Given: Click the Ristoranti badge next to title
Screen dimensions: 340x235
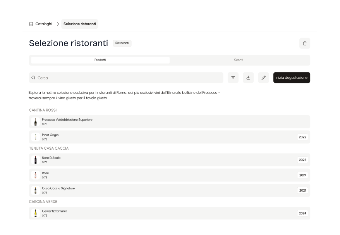Looking at the screenshot, I should 122,43.
